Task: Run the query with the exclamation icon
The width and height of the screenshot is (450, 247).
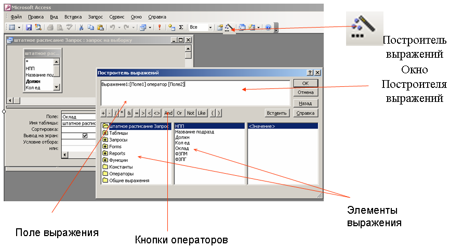Action: 160,27
